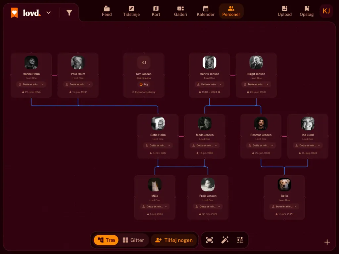The height and width of the screenshot is (254, 339).
Task: Expand Bølle's relation dropdown
Action: click(x=284, y=206)
